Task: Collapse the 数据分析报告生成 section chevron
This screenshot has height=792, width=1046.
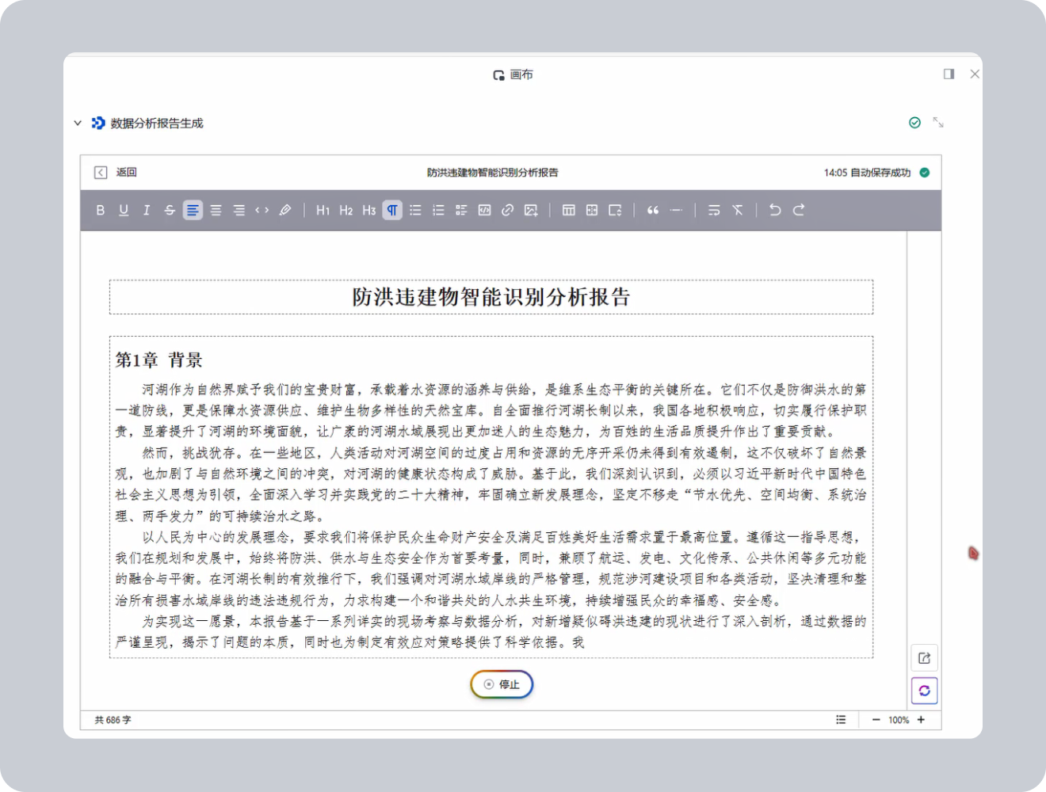Action: [x=78, y=123]
